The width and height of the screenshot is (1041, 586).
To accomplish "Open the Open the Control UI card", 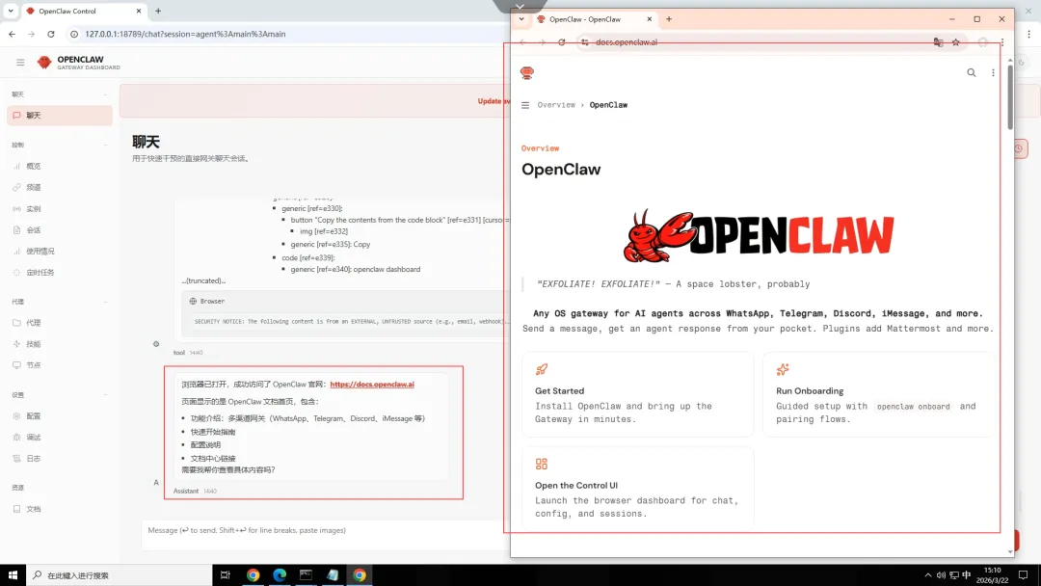I will point(637,489).
